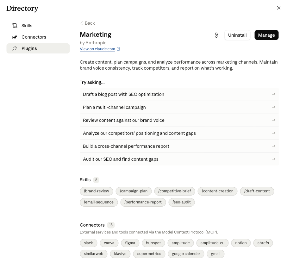Select the Plugins section in sidebar
Image resolution: width=287 pixels, height=268 pixels.
point(38,48)
